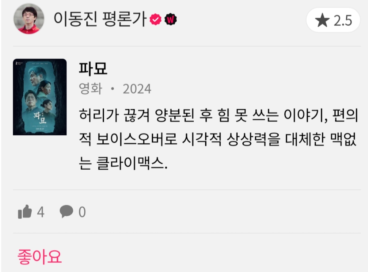Tap the pink 좋아요 button

click(x=39, y=256)
